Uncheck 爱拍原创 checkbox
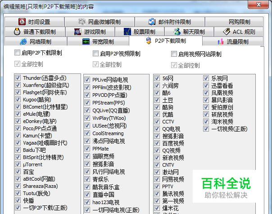This screenshot has width=272, height=214. 206,107
